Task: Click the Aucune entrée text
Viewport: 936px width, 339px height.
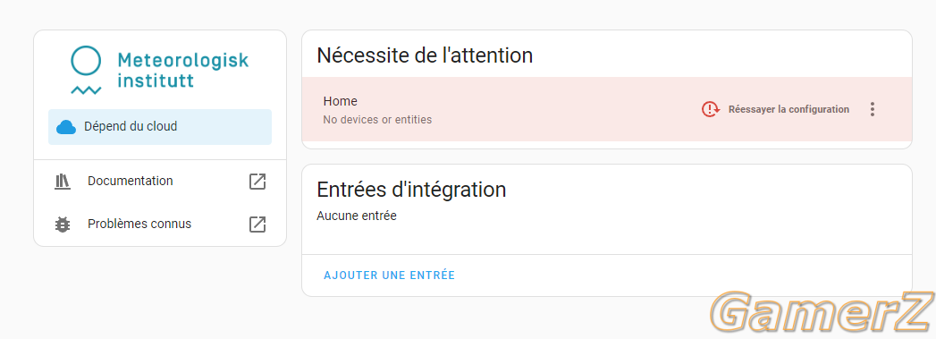Action: click(357, 216)
